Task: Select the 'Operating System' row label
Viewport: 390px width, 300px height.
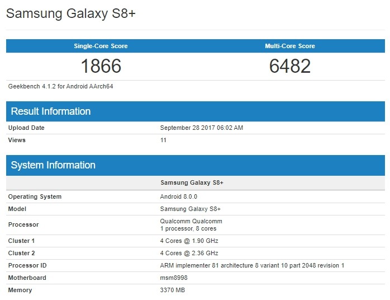Action: pyautogui.click(x=35, y=196)
